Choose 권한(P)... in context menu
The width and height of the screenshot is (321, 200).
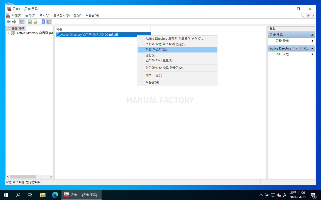click(177, 55)
